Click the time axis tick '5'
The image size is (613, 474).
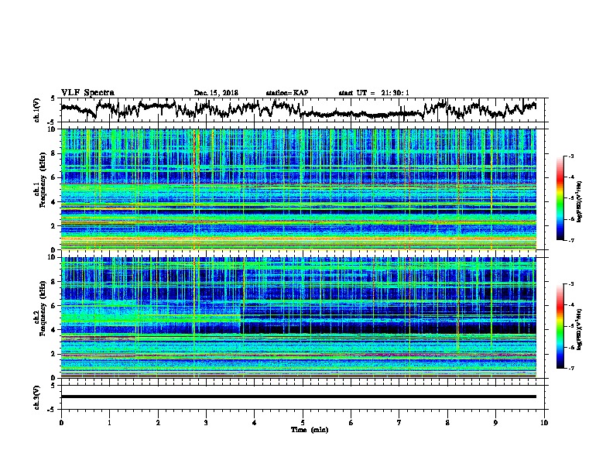coord(303,423)
